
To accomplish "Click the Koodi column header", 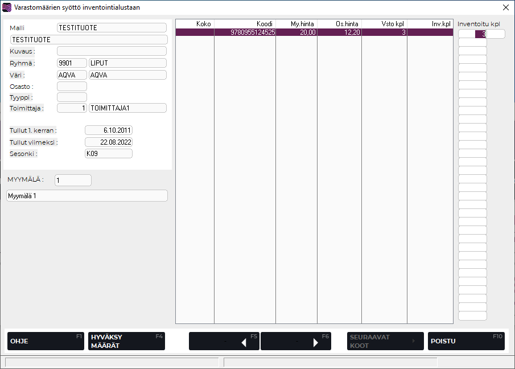I will tap(245, 23).
